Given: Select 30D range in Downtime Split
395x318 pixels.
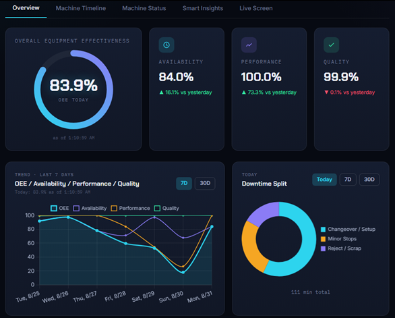Looking at the screenshot, I should (369, 180).
